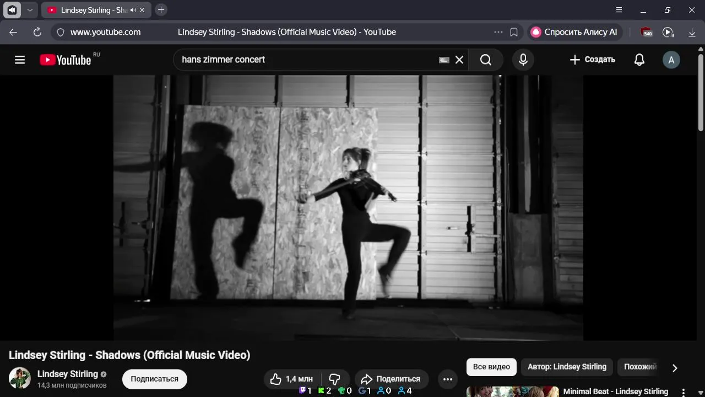Click the Google G share counter icon
This screenshot has height=397, width=705.
[362, 391]
